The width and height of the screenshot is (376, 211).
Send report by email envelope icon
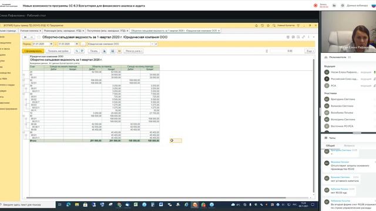coord(119,51)
